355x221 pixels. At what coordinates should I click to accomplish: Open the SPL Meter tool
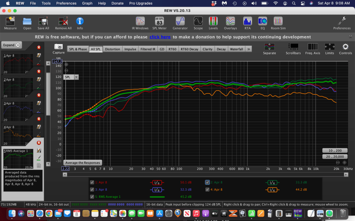click(x=159, y=23)
